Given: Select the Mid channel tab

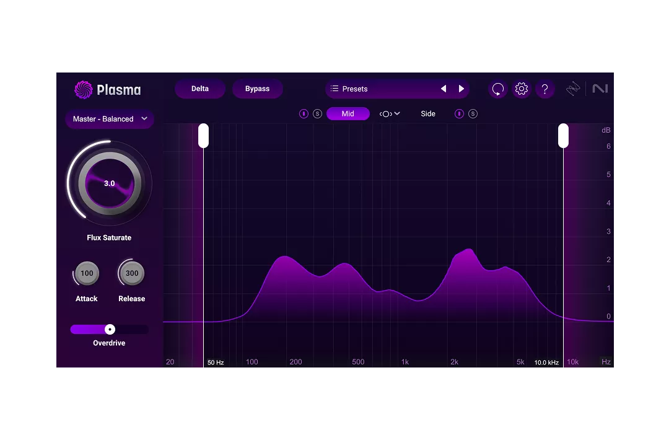Looking at the screenshot, I should coord(348,114).
